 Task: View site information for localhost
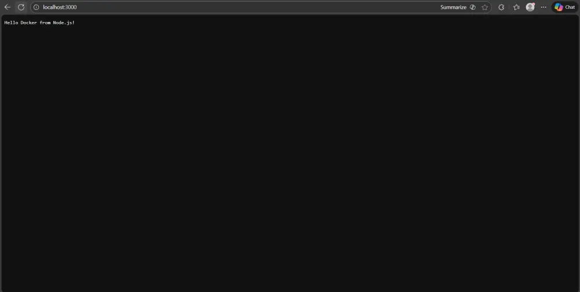tap(36, 7)
